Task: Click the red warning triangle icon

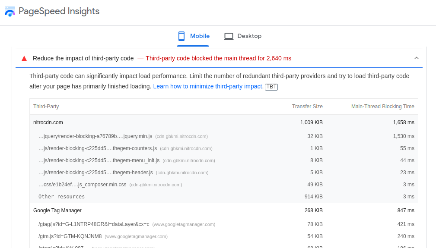Action: coord(24,58)
